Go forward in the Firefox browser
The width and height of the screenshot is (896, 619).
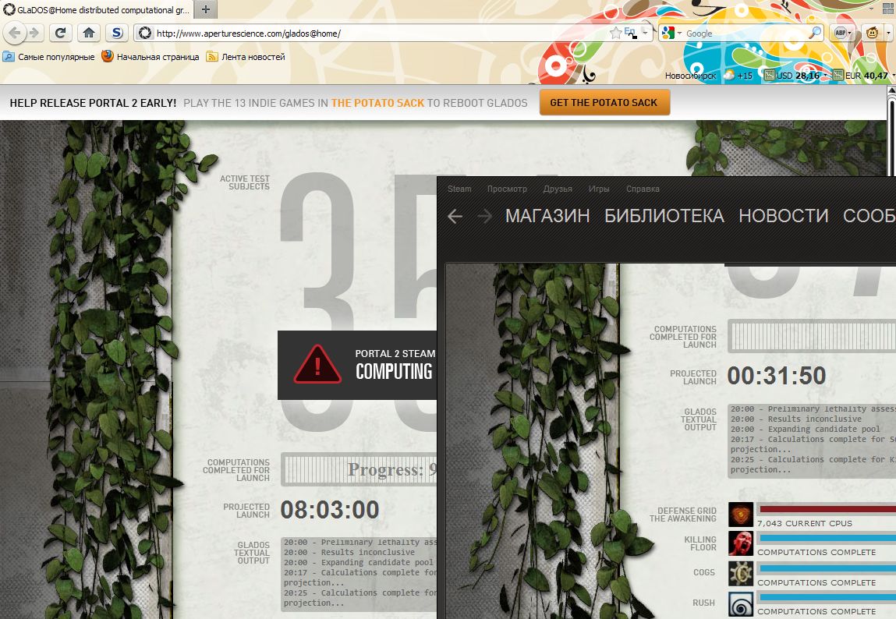pos(34,33)
